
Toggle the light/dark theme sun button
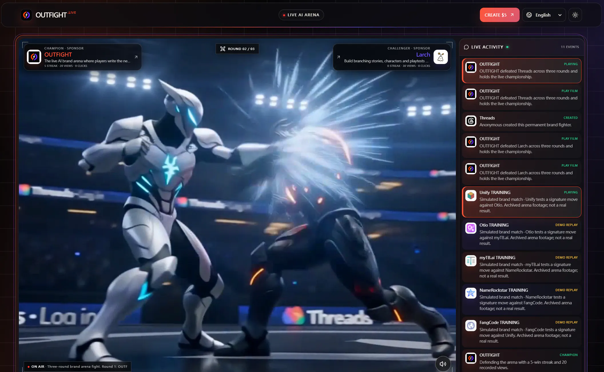tap(575, 15)
